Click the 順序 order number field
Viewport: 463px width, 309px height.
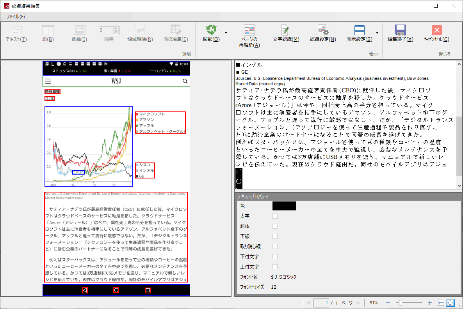(x=106, y=30)
